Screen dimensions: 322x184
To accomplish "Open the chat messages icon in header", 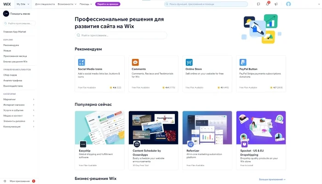I will pos(259,4).
